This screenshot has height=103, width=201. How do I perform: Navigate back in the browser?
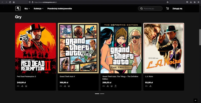pyautogui.click(x=3, y=2)
